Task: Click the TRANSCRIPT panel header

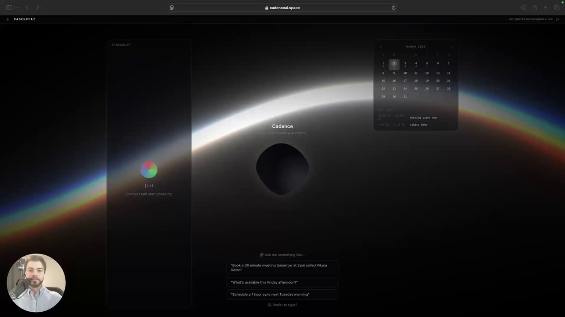Action: 121,44
